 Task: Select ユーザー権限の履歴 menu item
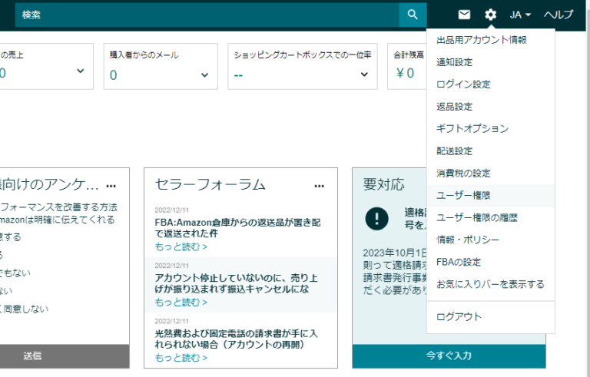pos(491,217)
